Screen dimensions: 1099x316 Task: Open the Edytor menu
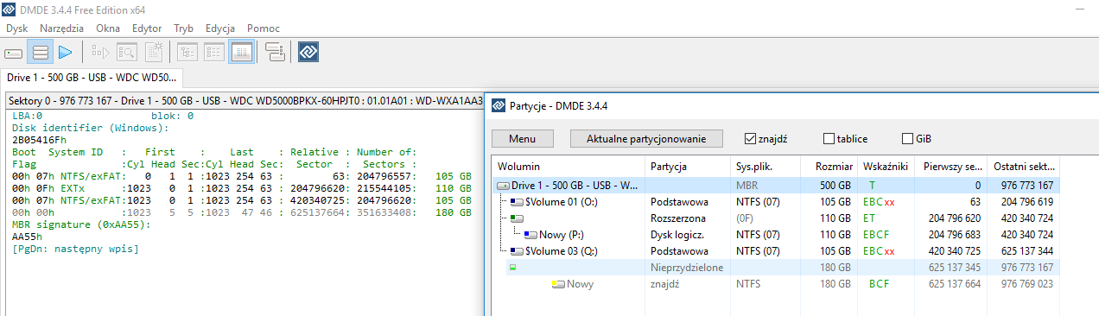[147, 28]
